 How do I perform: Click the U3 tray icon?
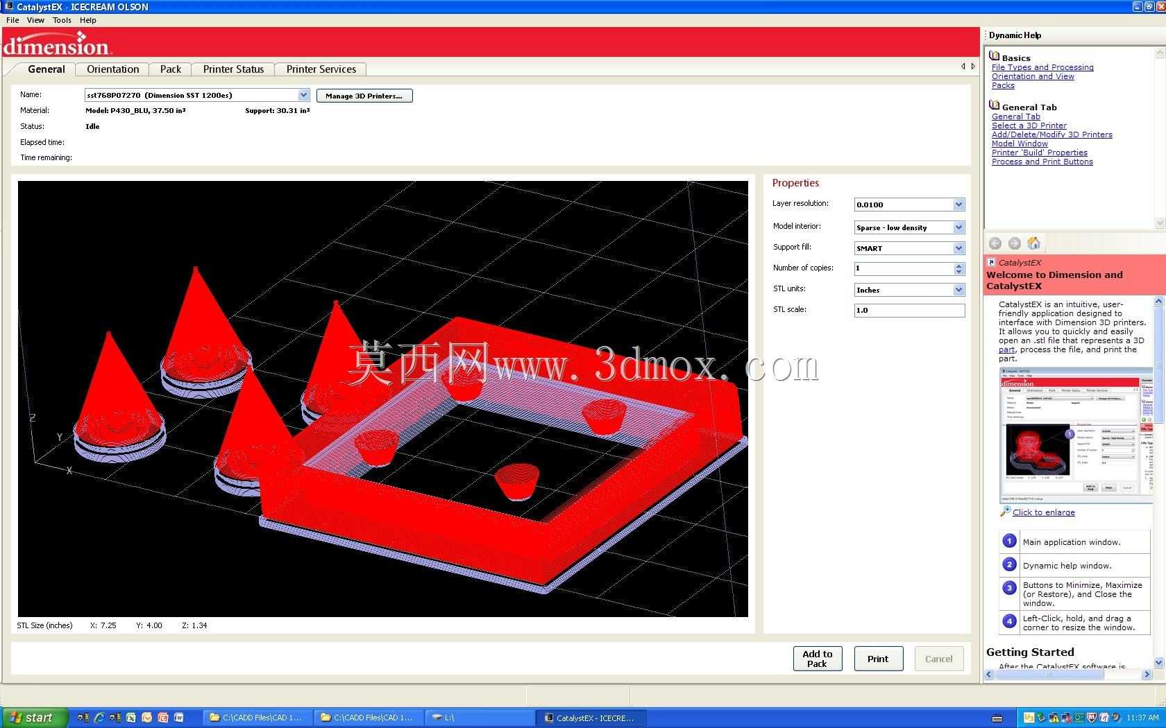pos(1029,718)
